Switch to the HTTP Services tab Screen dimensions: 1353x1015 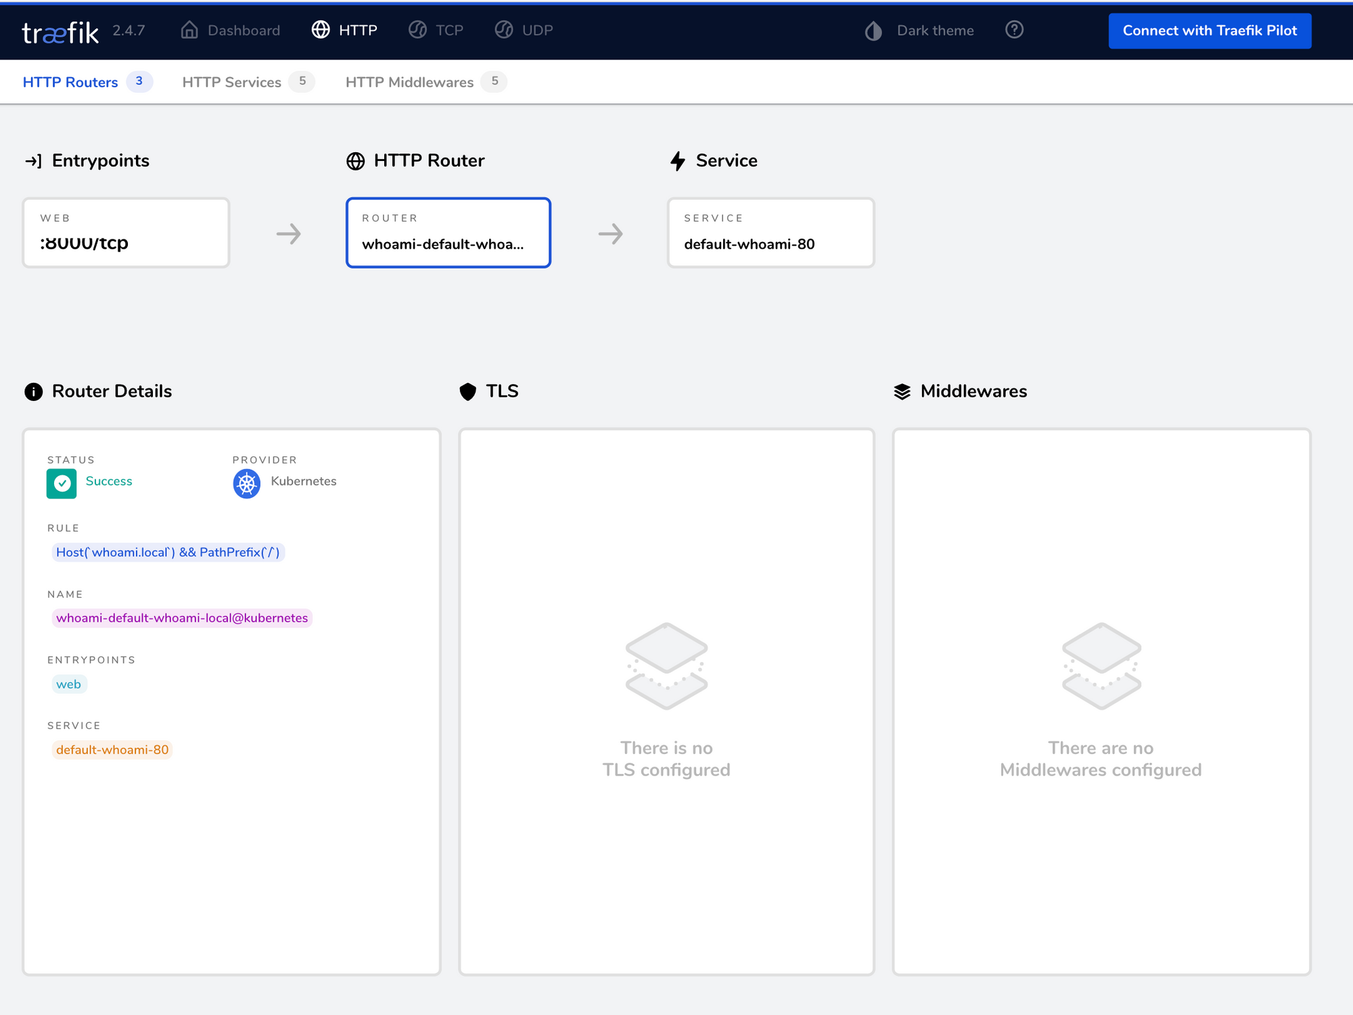[231, 82]
